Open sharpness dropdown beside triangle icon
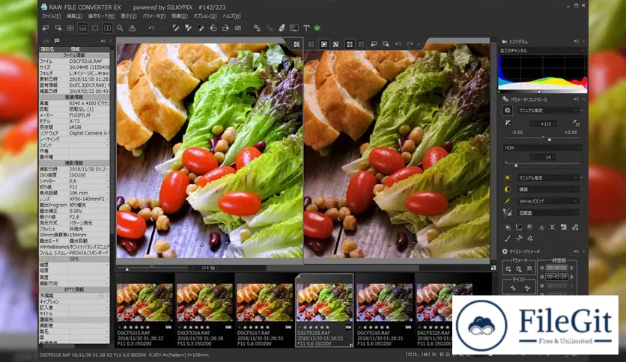 click(x=548, y=213)
